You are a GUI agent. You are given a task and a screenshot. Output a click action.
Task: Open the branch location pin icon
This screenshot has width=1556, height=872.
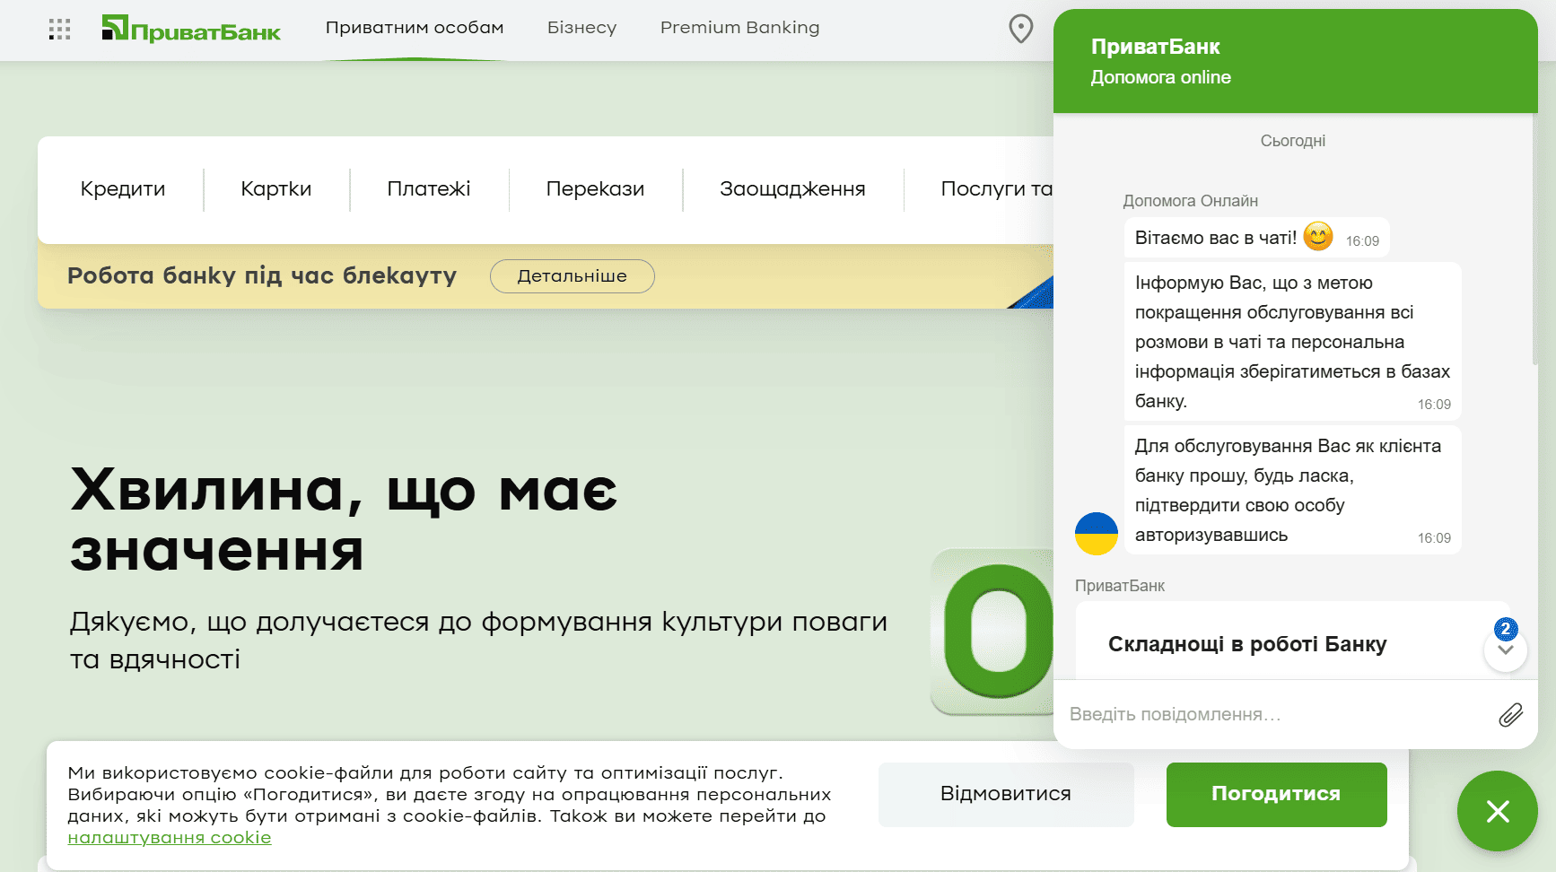1020,29
